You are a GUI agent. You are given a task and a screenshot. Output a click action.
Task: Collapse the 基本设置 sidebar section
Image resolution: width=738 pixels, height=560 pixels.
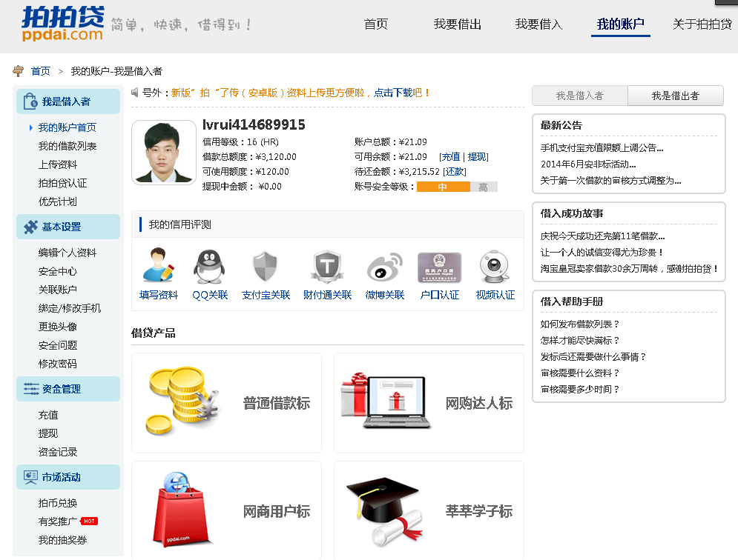(67, 227)
